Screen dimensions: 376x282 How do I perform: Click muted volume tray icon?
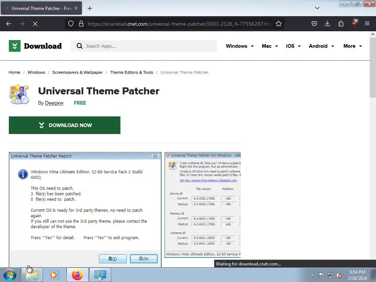[x=339, y=275]
